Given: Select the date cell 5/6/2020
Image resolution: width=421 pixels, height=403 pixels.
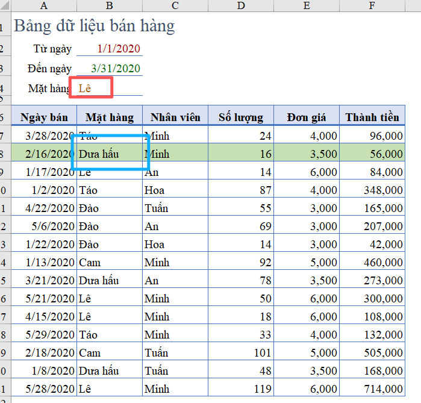Looking at the screenshot, I should point(44,226).
